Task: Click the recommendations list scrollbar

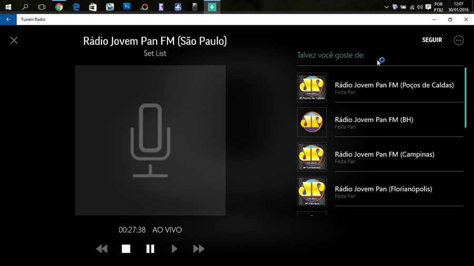Action: 466,98
